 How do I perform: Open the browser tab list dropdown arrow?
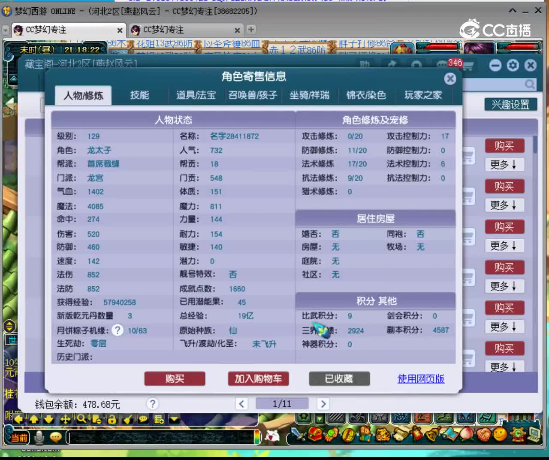[6, 30]
